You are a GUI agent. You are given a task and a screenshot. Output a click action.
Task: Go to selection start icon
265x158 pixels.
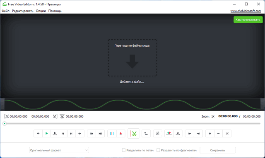click(190, 133)
